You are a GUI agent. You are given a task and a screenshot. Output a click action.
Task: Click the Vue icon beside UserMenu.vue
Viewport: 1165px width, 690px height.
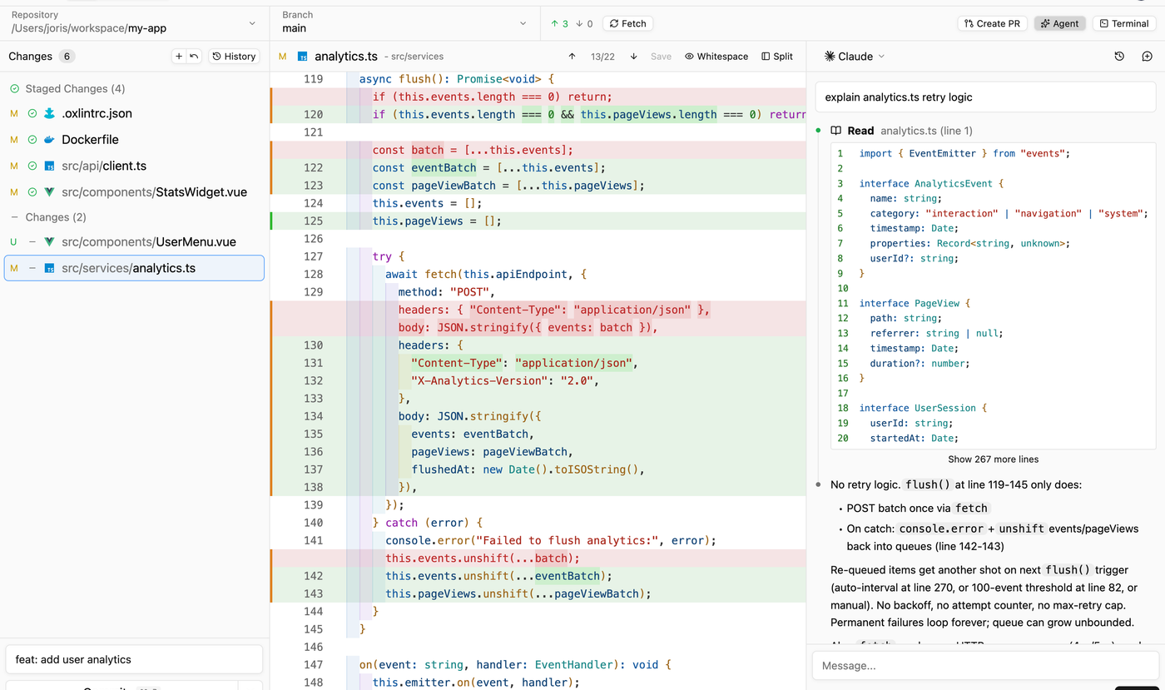click(50, 242)
